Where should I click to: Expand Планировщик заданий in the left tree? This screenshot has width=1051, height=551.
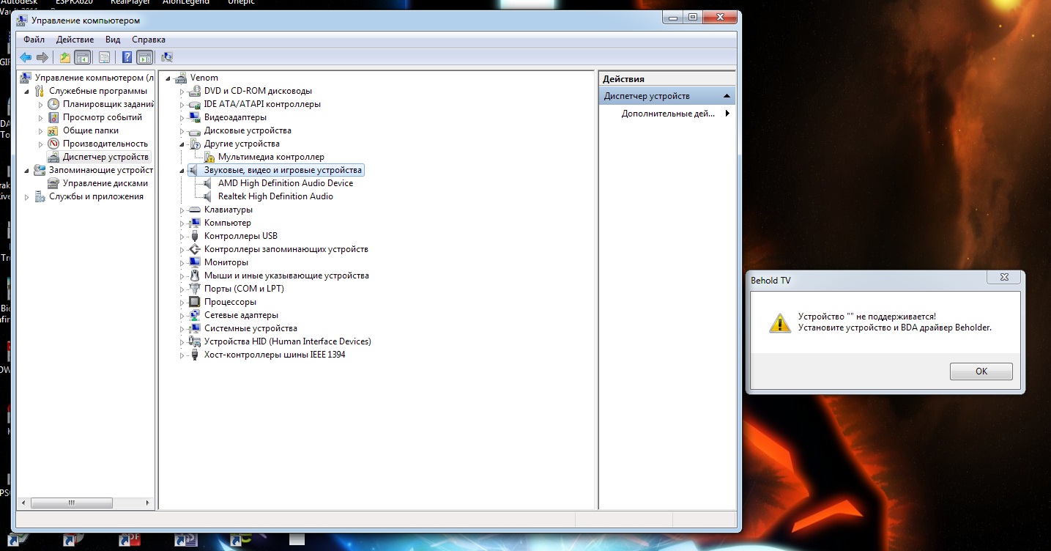41,105
